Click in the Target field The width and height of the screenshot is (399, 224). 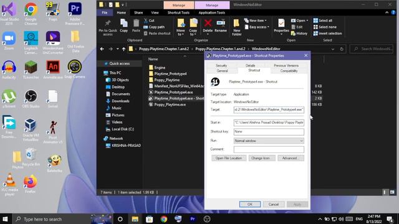click(269, 110)
